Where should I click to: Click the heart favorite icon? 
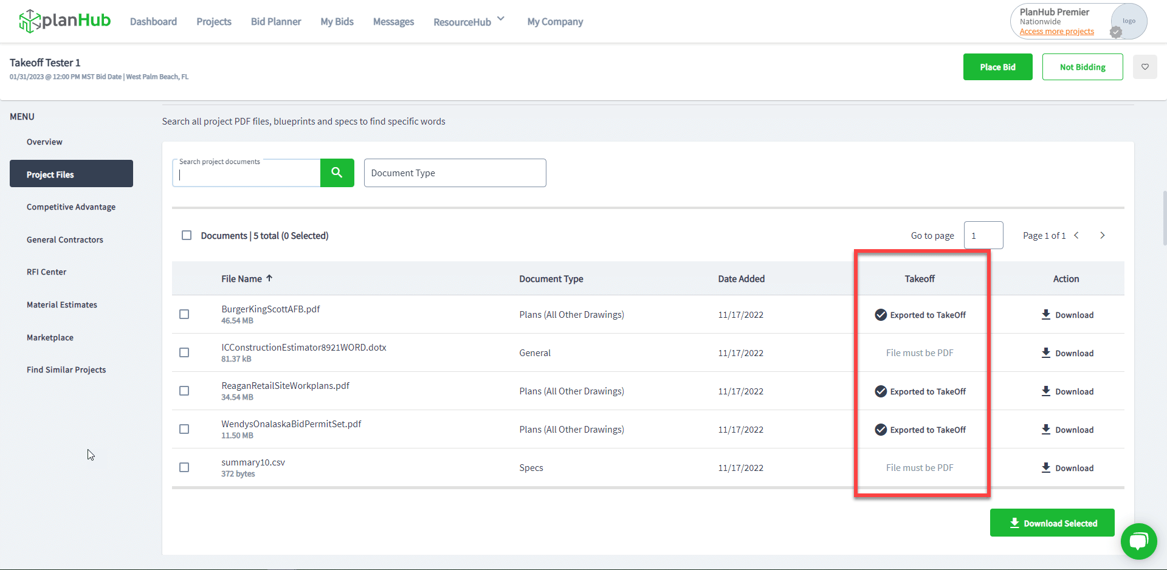pyautogui.click(x=1145, y=67)
